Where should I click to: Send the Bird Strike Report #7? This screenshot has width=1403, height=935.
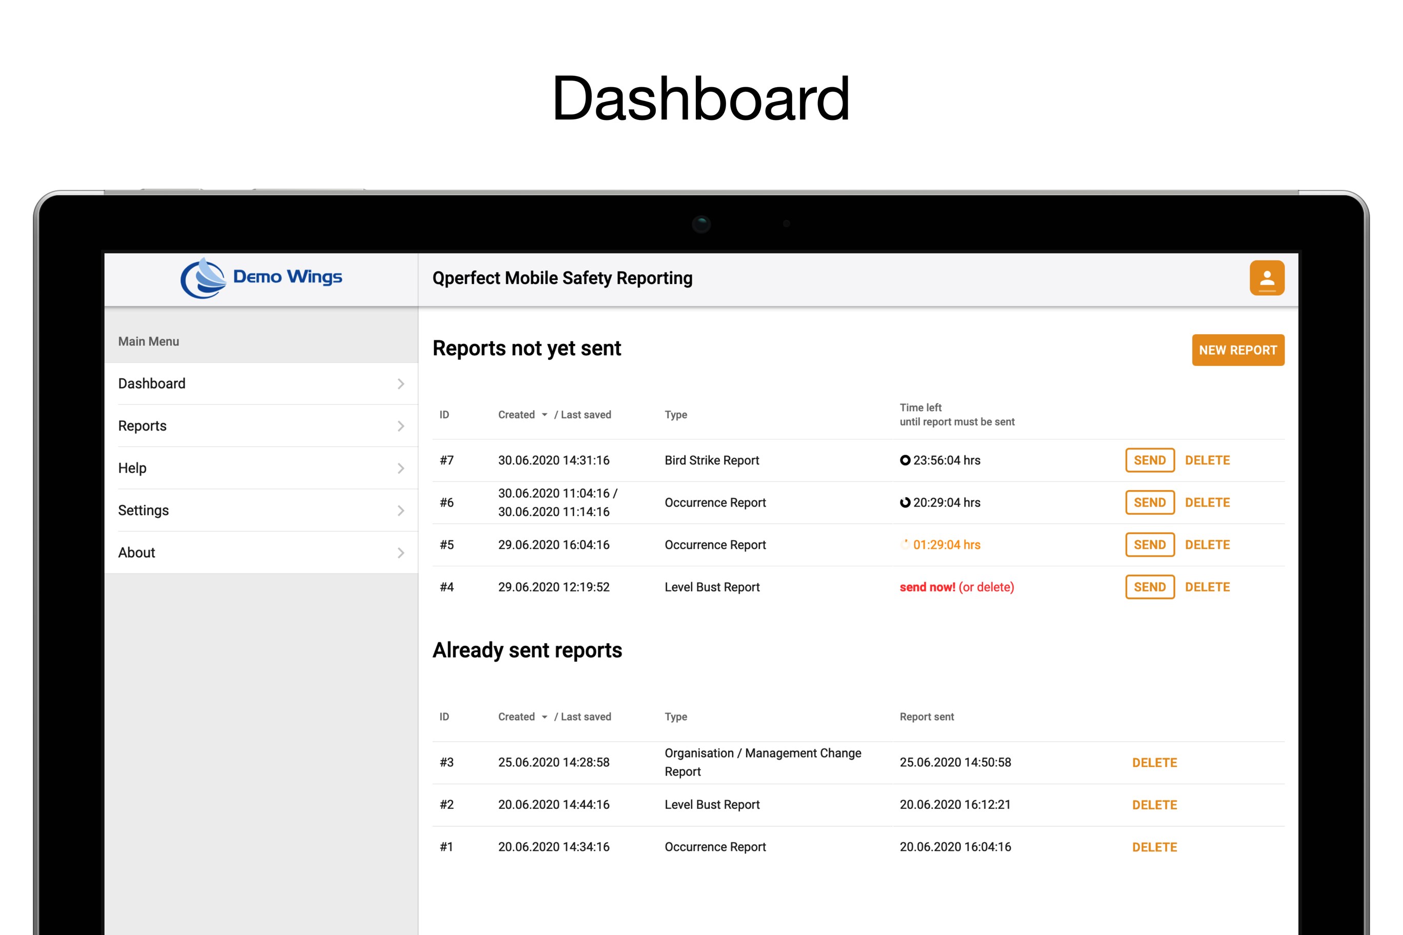pyautogui.click(x=1150, y=460)
